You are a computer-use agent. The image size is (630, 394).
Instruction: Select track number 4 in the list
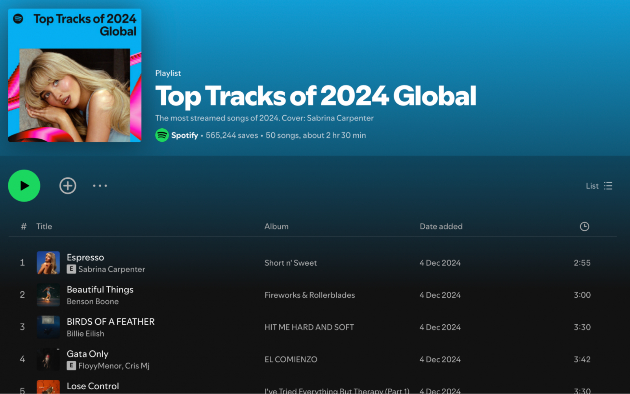[x=22, y=360]
